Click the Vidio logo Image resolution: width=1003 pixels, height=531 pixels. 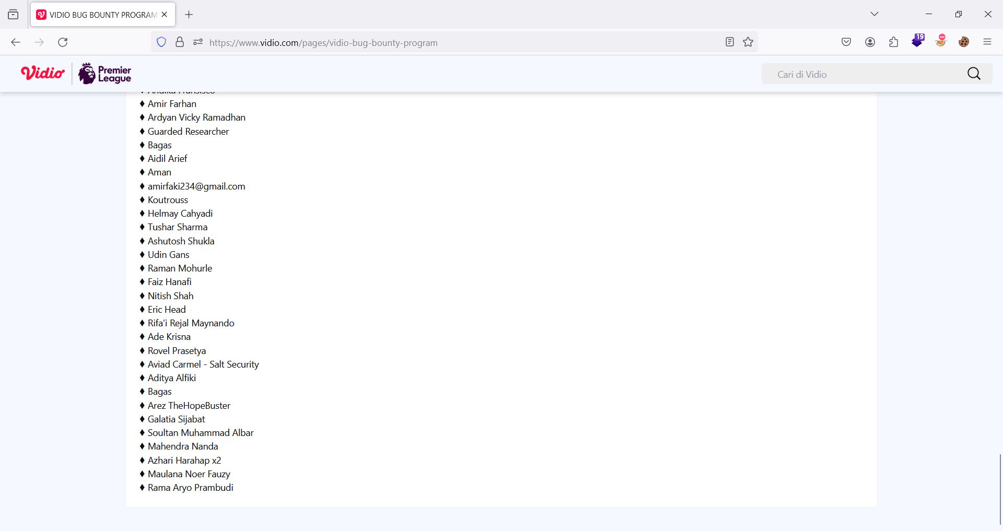pos(43,73)
